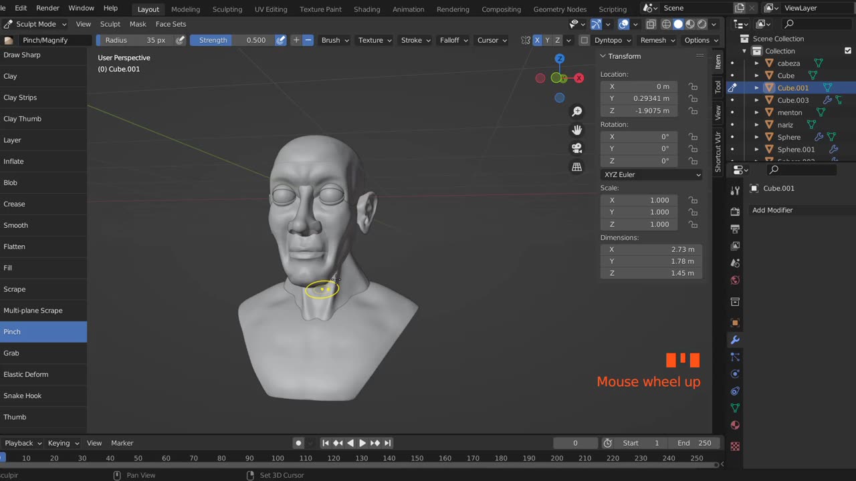Viewport: 856px width, 481px height.
Task: Toggle Y axis symmetry
Action: point(547,40)
